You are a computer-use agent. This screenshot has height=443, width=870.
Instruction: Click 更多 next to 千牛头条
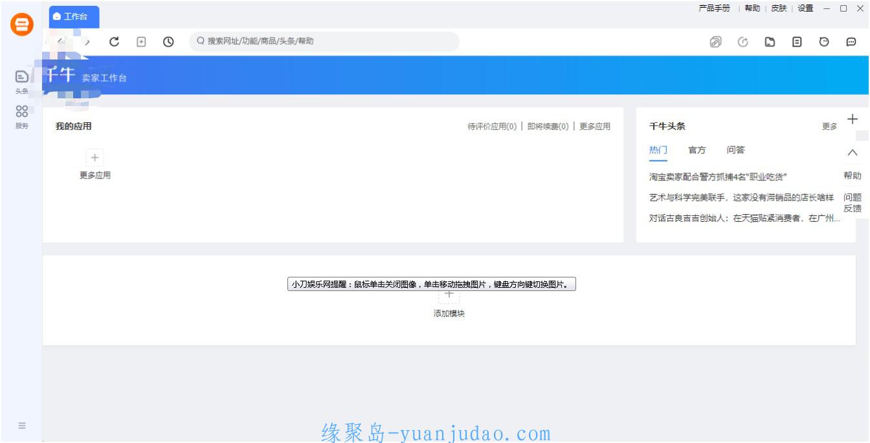(x=830, y=127)
